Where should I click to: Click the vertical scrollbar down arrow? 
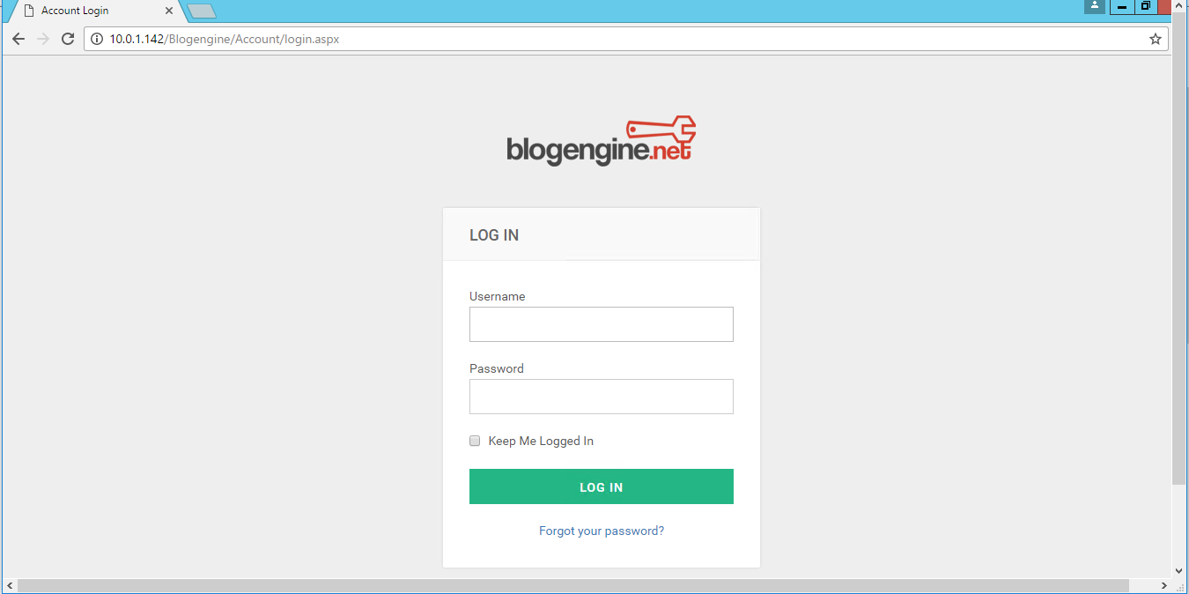click(1179, 571)
